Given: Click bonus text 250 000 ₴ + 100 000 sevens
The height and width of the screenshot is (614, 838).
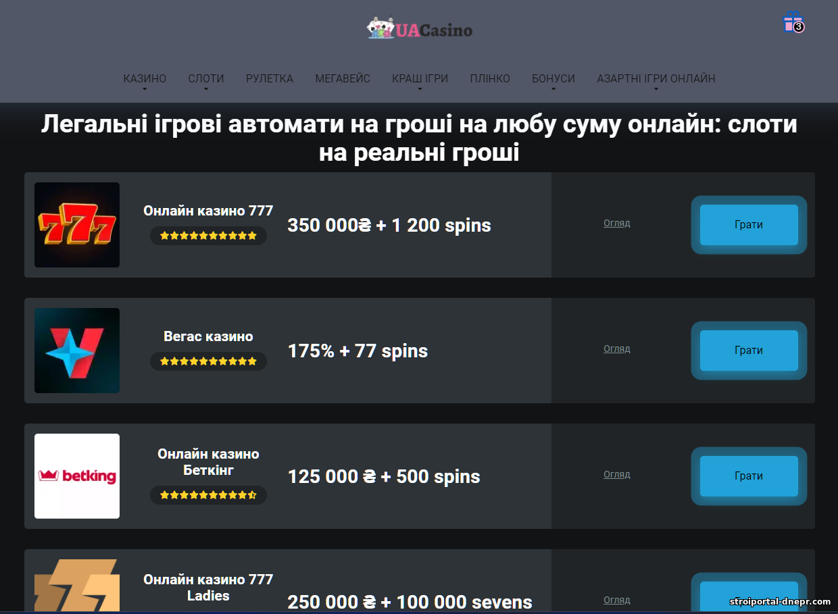Looking at the screenshot, I should coord(410,602).
